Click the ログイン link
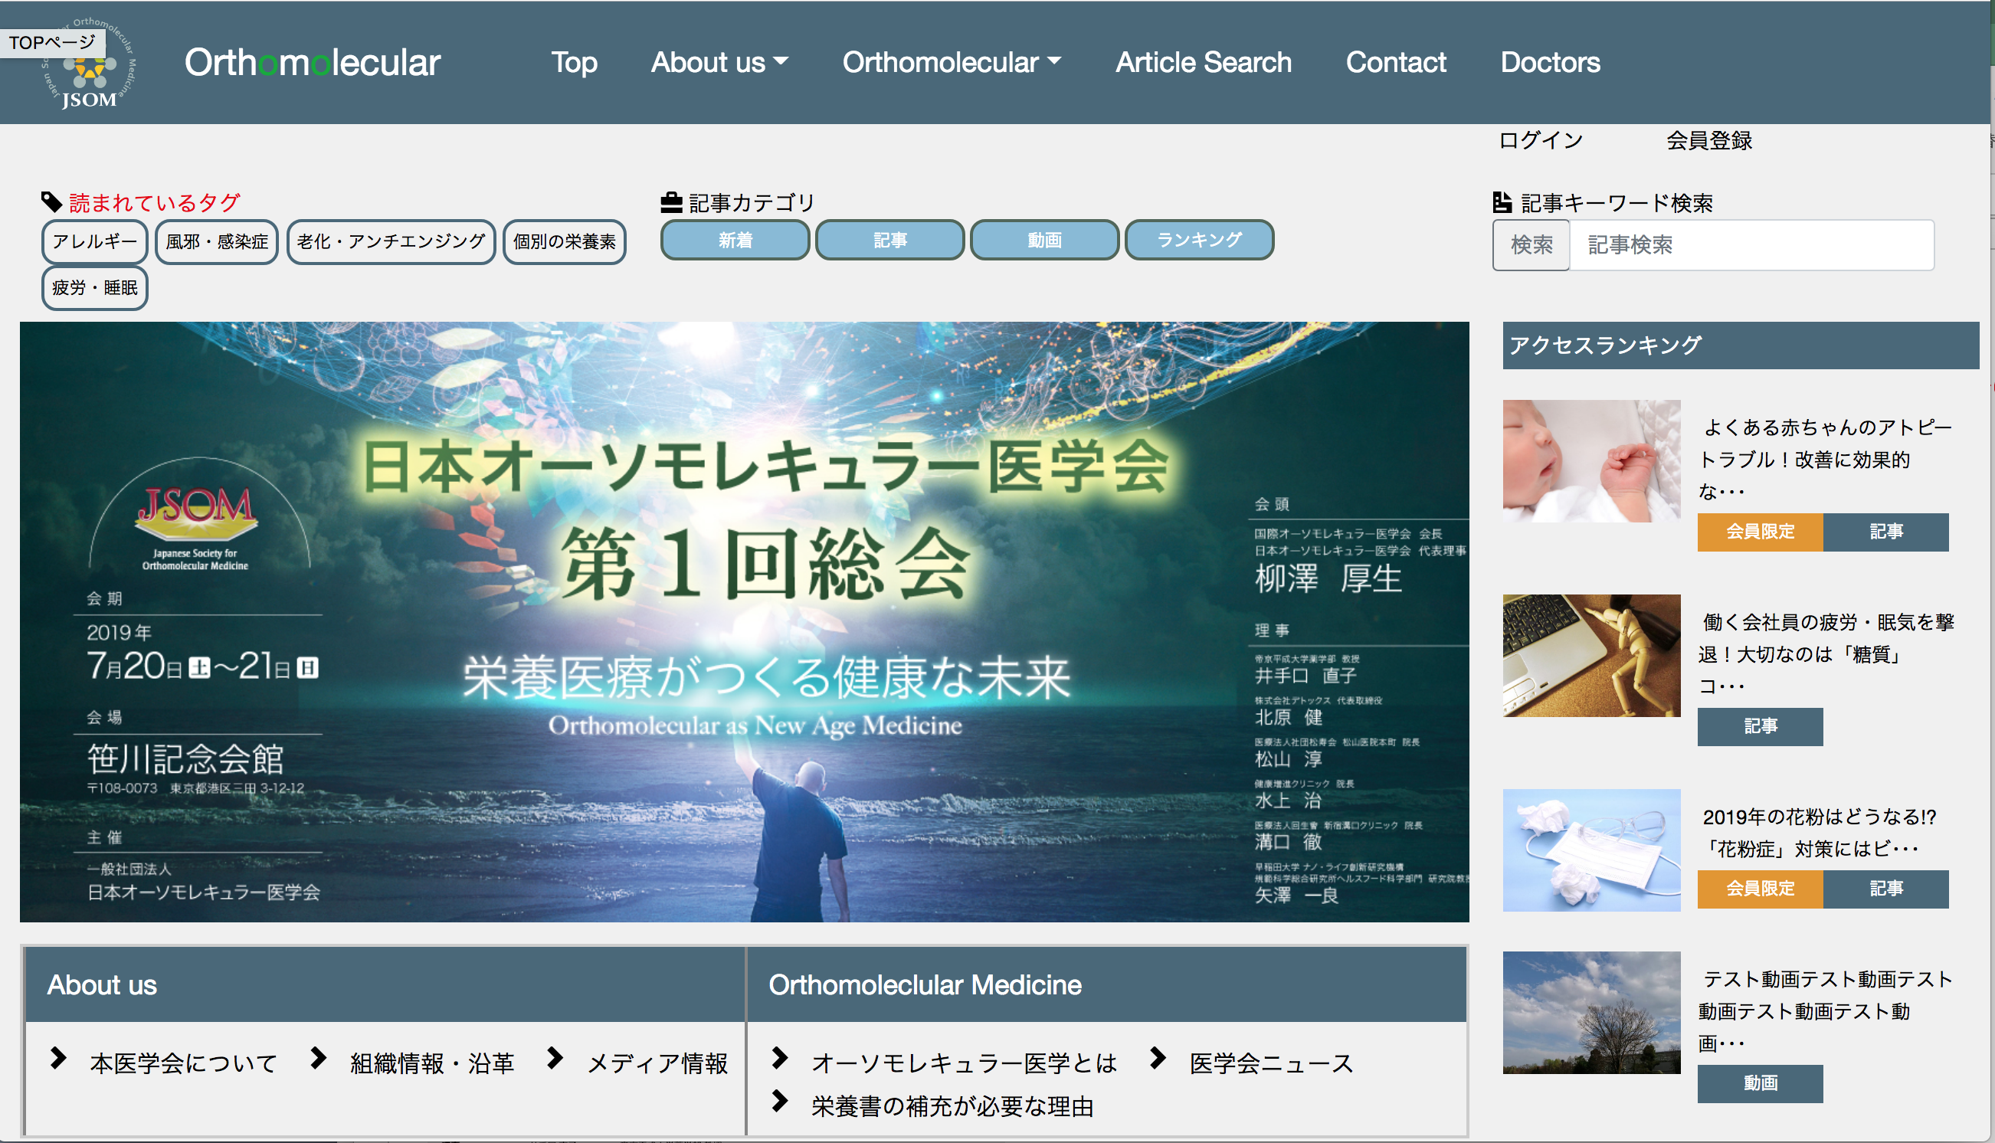This screenshot has width=1995, height=1143. [x=1540, y=140]
